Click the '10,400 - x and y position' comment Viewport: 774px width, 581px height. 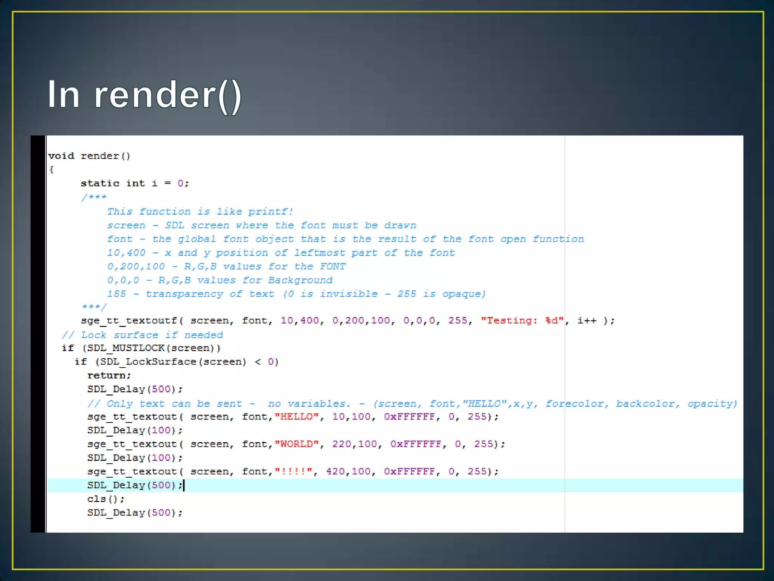(x=280, y=253)
